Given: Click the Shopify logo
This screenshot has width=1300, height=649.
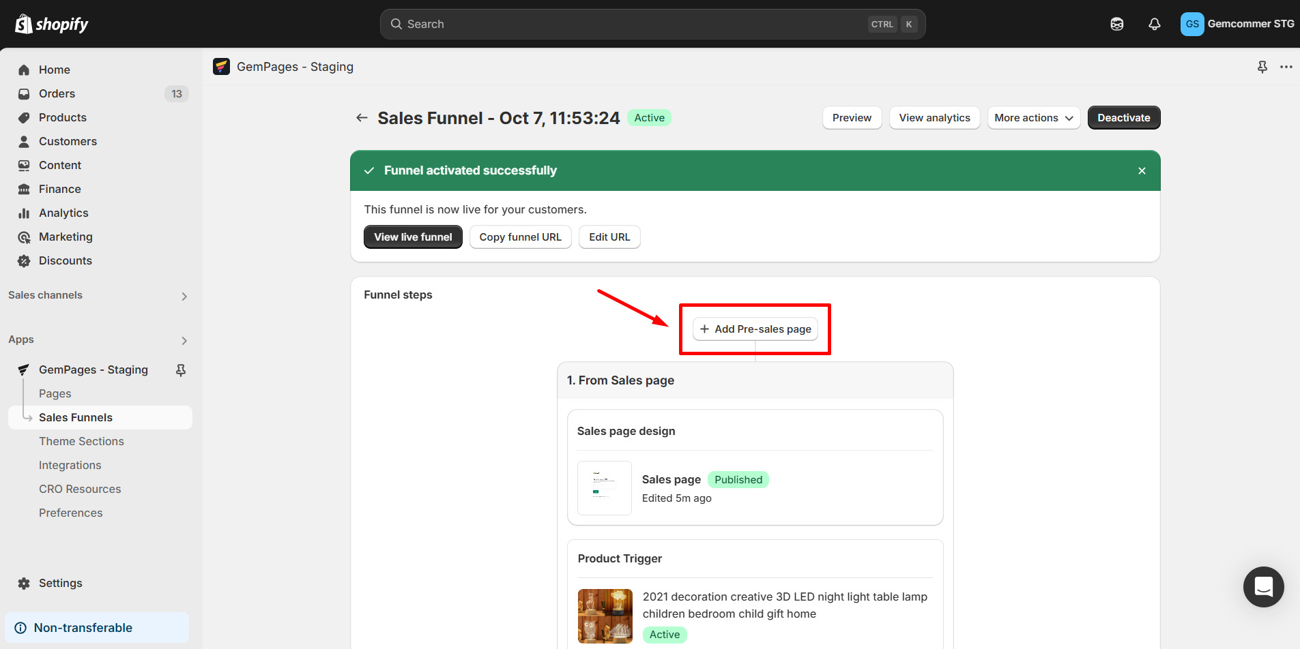Looking at the screenshot, I should click(51, 23).
